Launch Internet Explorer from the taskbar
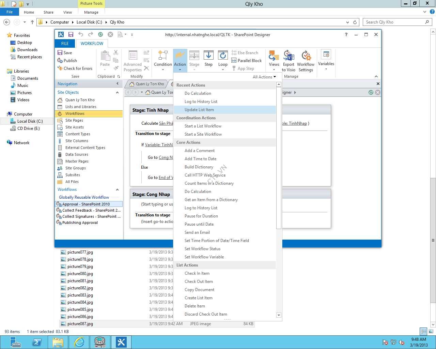Image resolution: width=436 pixels, height=349 pixels. click(x=79, y=342)
